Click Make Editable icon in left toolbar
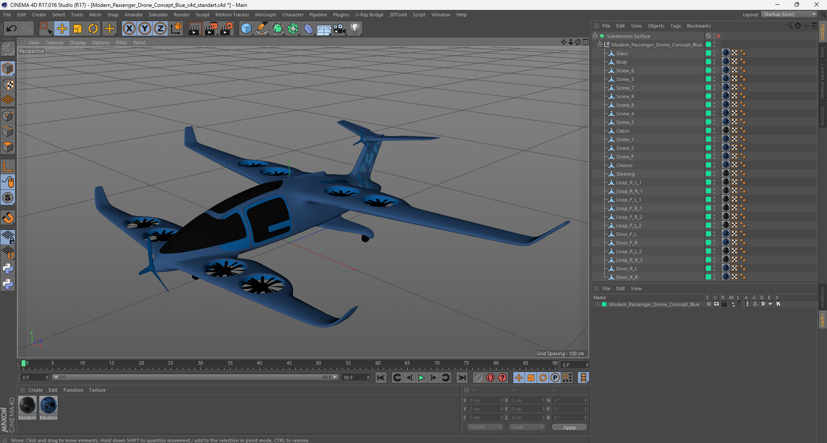 pos(8,49)
